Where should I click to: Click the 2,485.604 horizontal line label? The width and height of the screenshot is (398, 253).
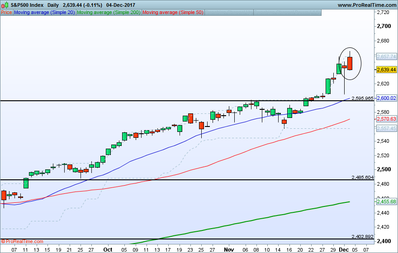click(362, 178)
